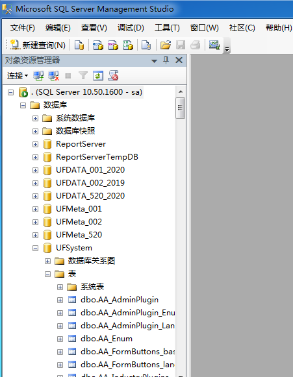Select the 系统表 folder icon
This screenshot has width=293, height=377.
click(x=71, y=287)
